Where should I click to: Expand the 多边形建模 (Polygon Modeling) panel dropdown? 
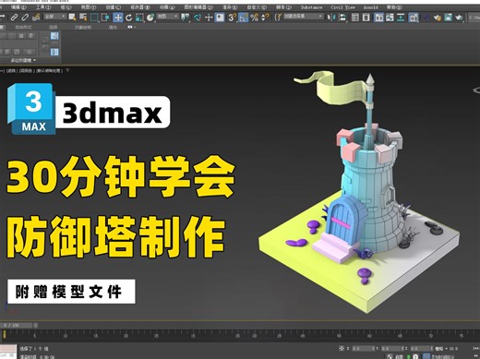(x=23, y=60)
